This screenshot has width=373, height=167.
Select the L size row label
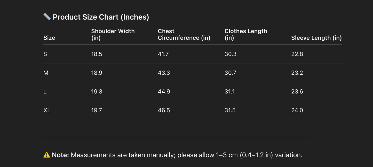[x=45, y=92]
